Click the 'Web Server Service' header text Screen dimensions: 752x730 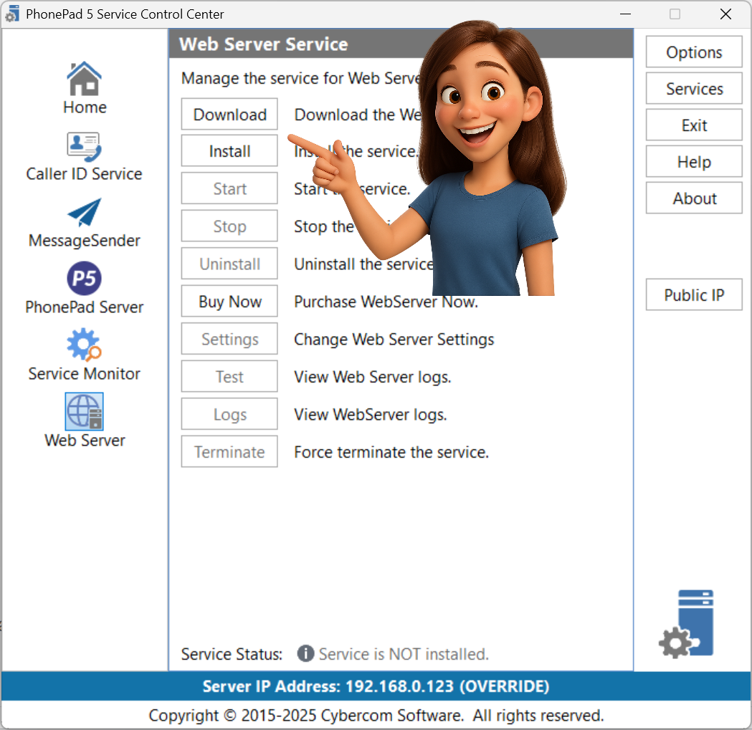tap(263, 44)
